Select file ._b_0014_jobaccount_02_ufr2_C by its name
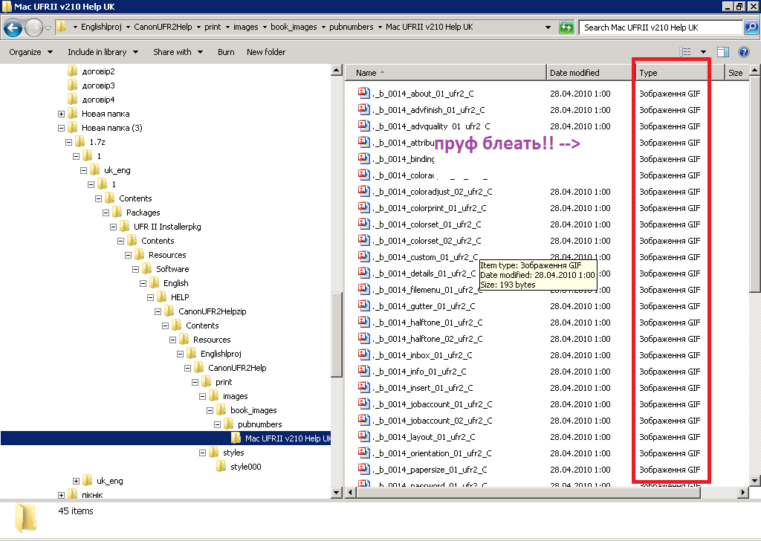This screenshot has width=761, height=541. pos(432,421)
